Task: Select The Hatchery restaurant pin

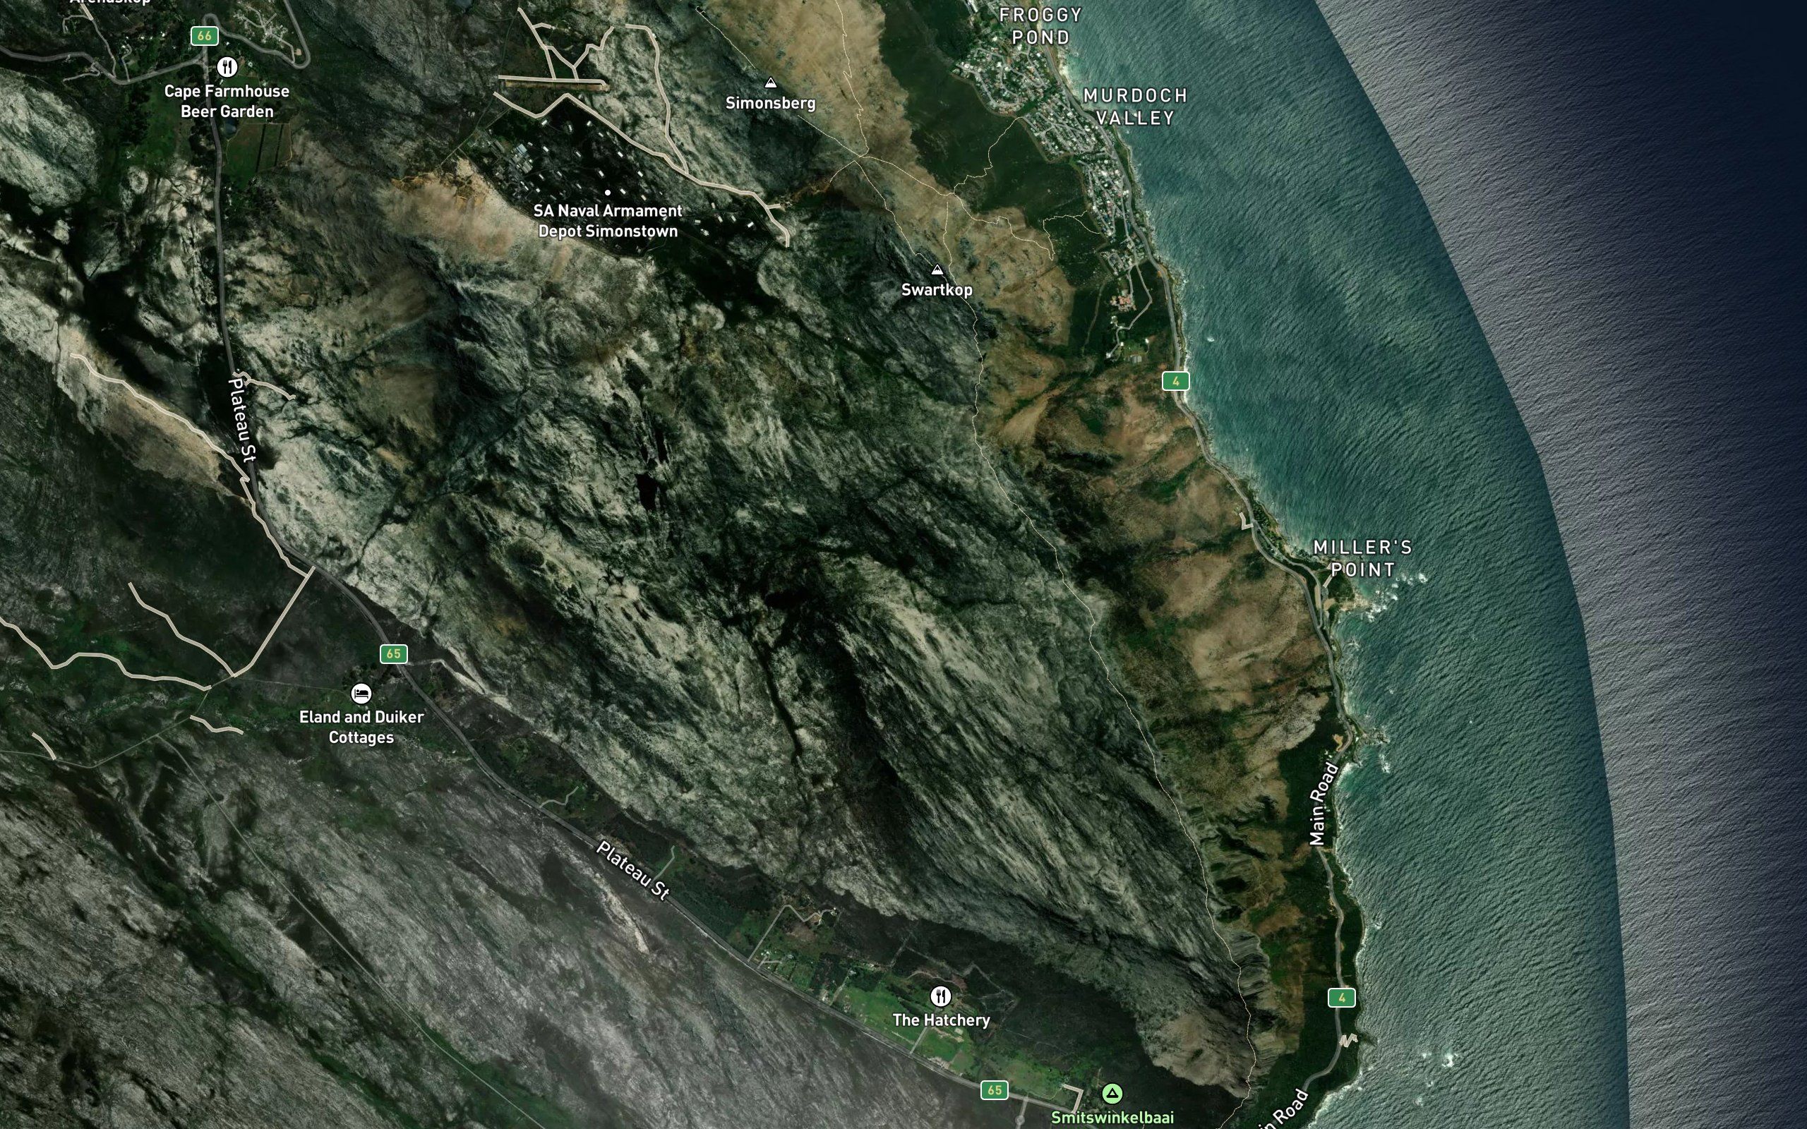Action: (x=940, y=996)
